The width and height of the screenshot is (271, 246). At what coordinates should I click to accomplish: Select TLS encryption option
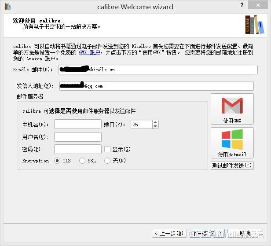[x=57, y=161]
